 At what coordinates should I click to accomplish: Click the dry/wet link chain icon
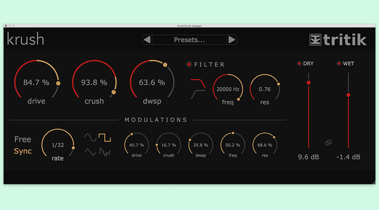click(328, 143)
